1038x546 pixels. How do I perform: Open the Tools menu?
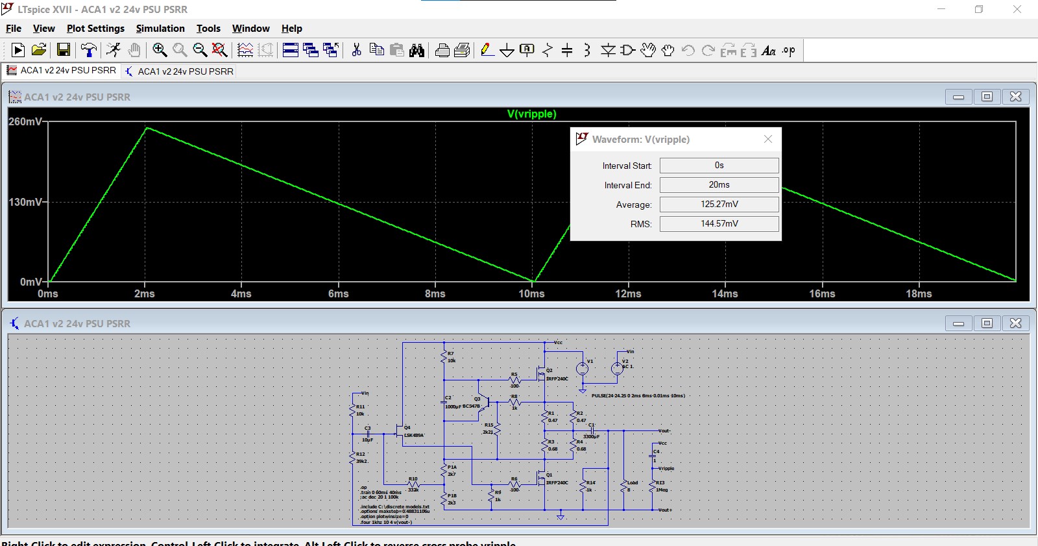(208, 29)
